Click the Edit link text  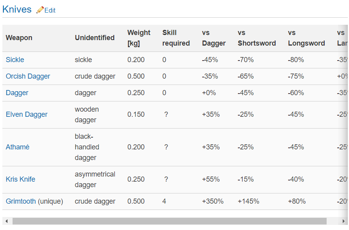(x=50, y=11)
